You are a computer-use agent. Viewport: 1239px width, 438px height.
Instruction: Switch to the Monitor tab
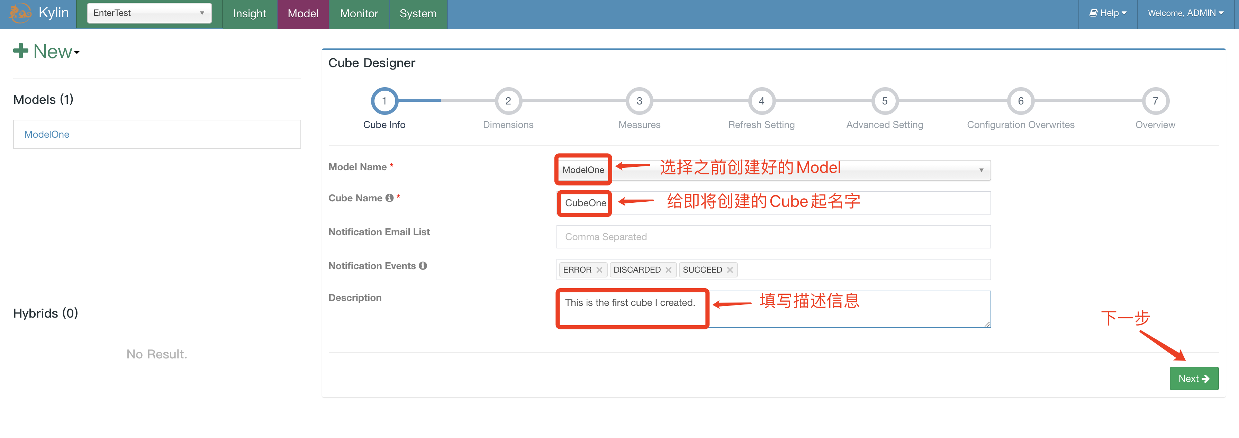[359, 14]
